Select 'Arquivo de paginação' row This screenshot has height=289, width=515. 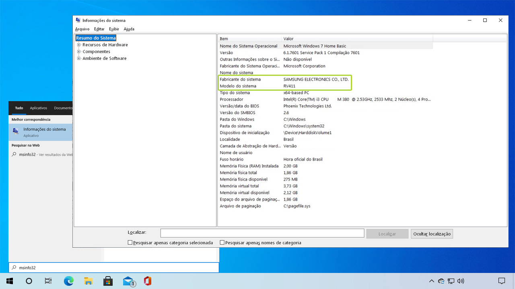[x=325, y=206]
